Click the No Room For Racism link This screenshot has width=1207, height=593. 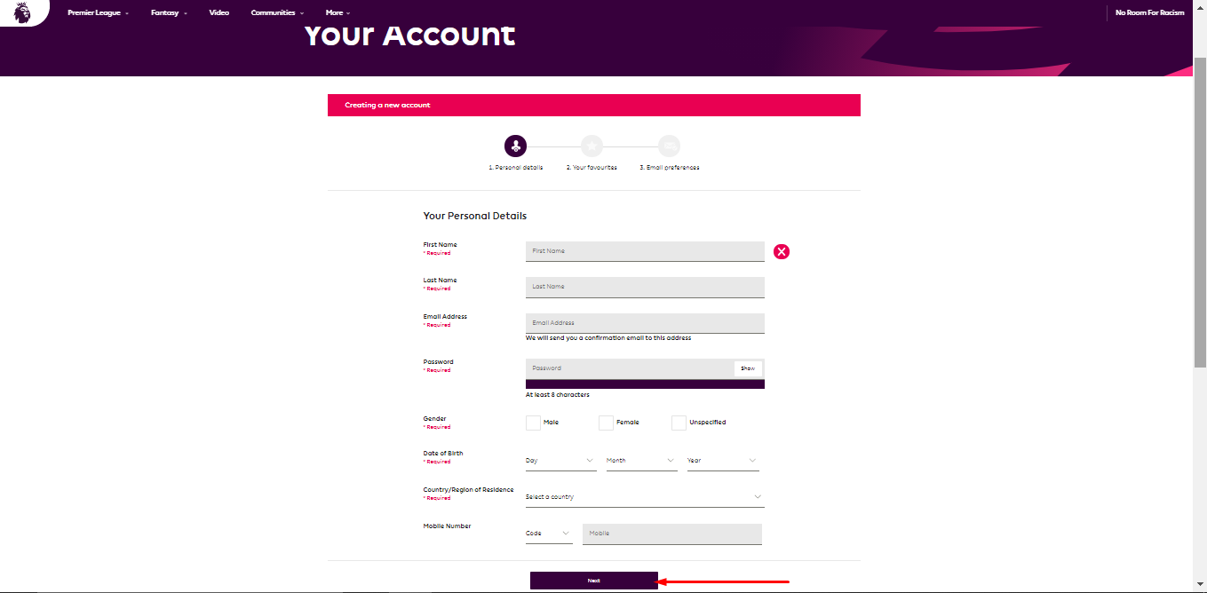pyautogui.click(x=1149, y=13)
